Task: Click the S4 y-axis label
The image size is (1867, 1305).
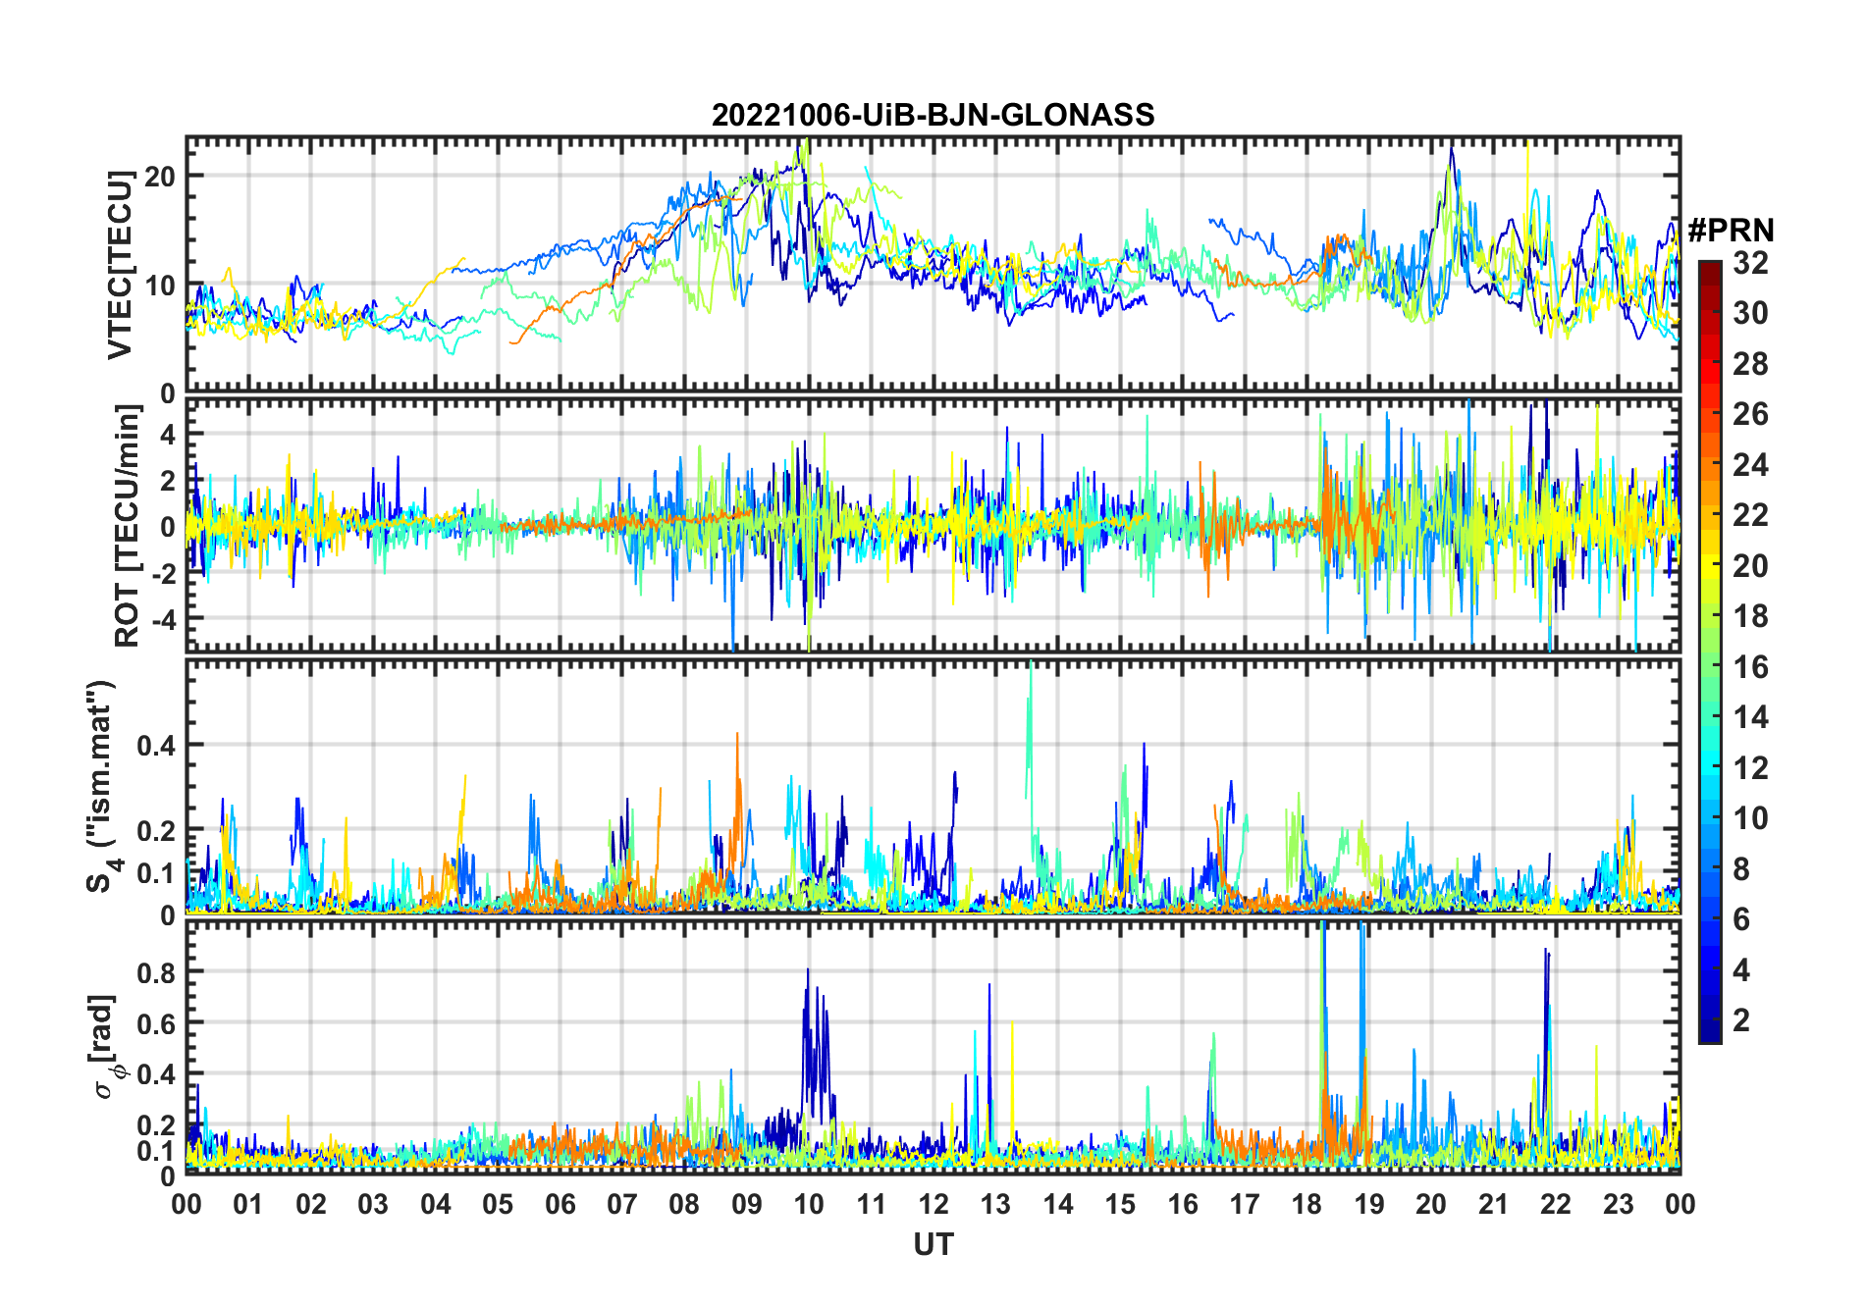Action: [102, 787]
